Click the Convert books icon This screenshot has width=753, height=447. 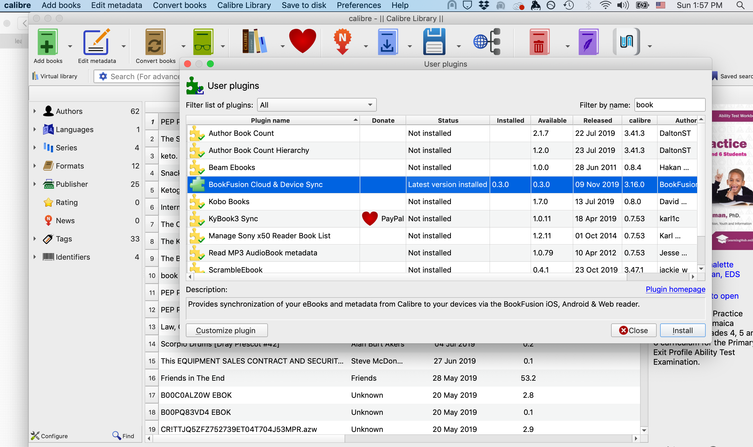click(x=155, y=42)
